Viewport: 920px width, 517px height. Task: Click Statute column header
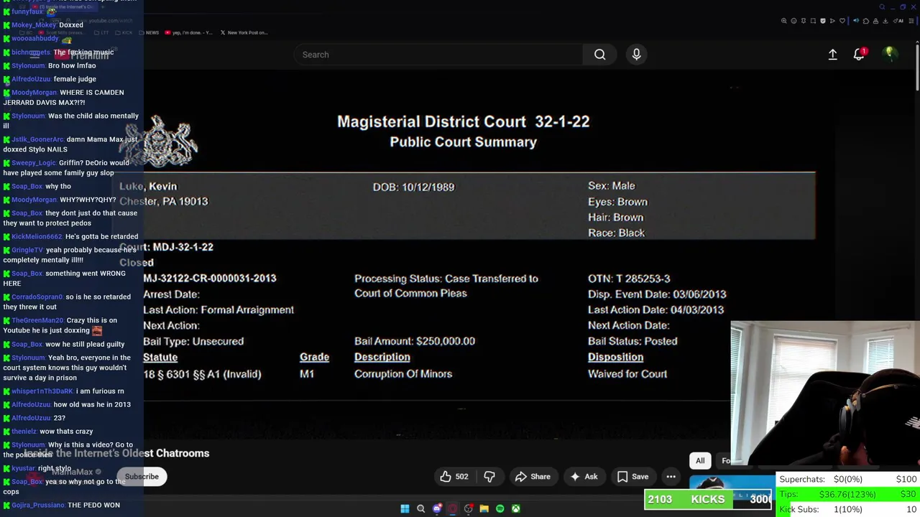point(160,357)
